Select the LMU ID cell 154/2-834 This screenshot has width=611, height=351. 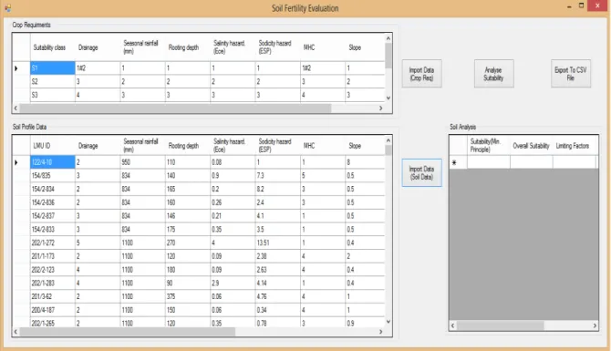[x=53, y=189]
